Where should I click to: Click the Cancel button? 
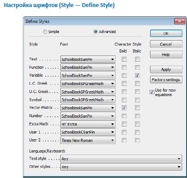[x=166, y=44]
